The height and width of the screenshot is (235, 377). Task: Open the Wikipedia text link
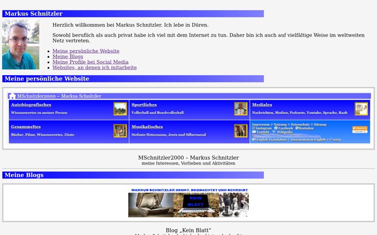(x=285, y=132)
